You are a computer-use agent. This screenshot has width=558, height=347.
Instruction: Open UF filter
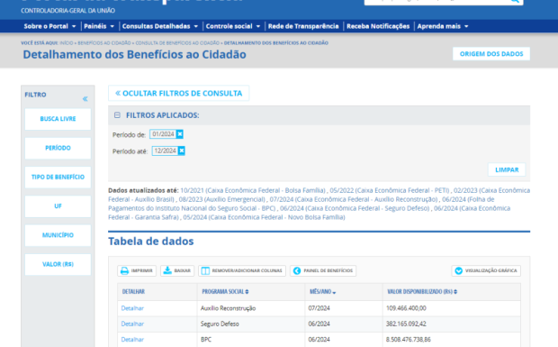click(x=58, y=206)
